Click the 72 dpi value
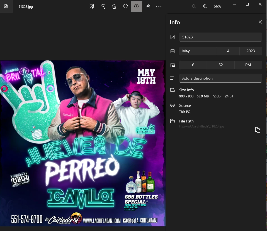This screenshot has height=231, width=267. (x=217, y=96)
